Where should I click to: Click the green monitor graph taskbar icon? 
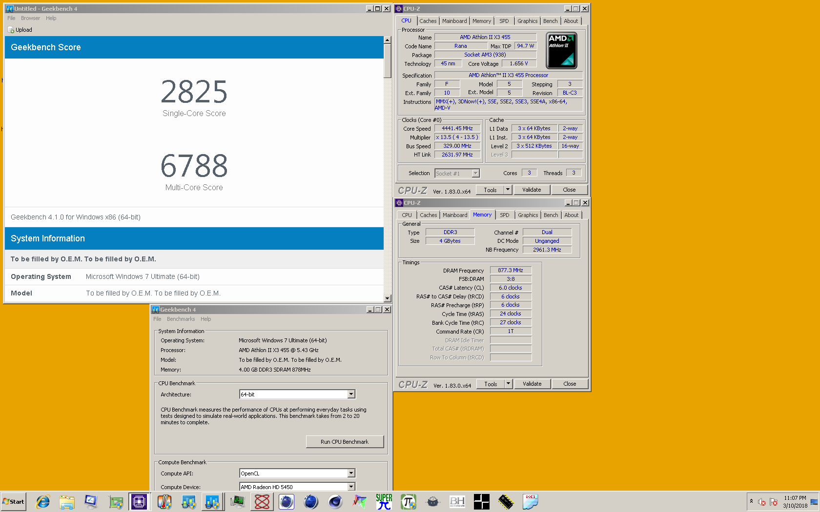(x=238, y=502)
